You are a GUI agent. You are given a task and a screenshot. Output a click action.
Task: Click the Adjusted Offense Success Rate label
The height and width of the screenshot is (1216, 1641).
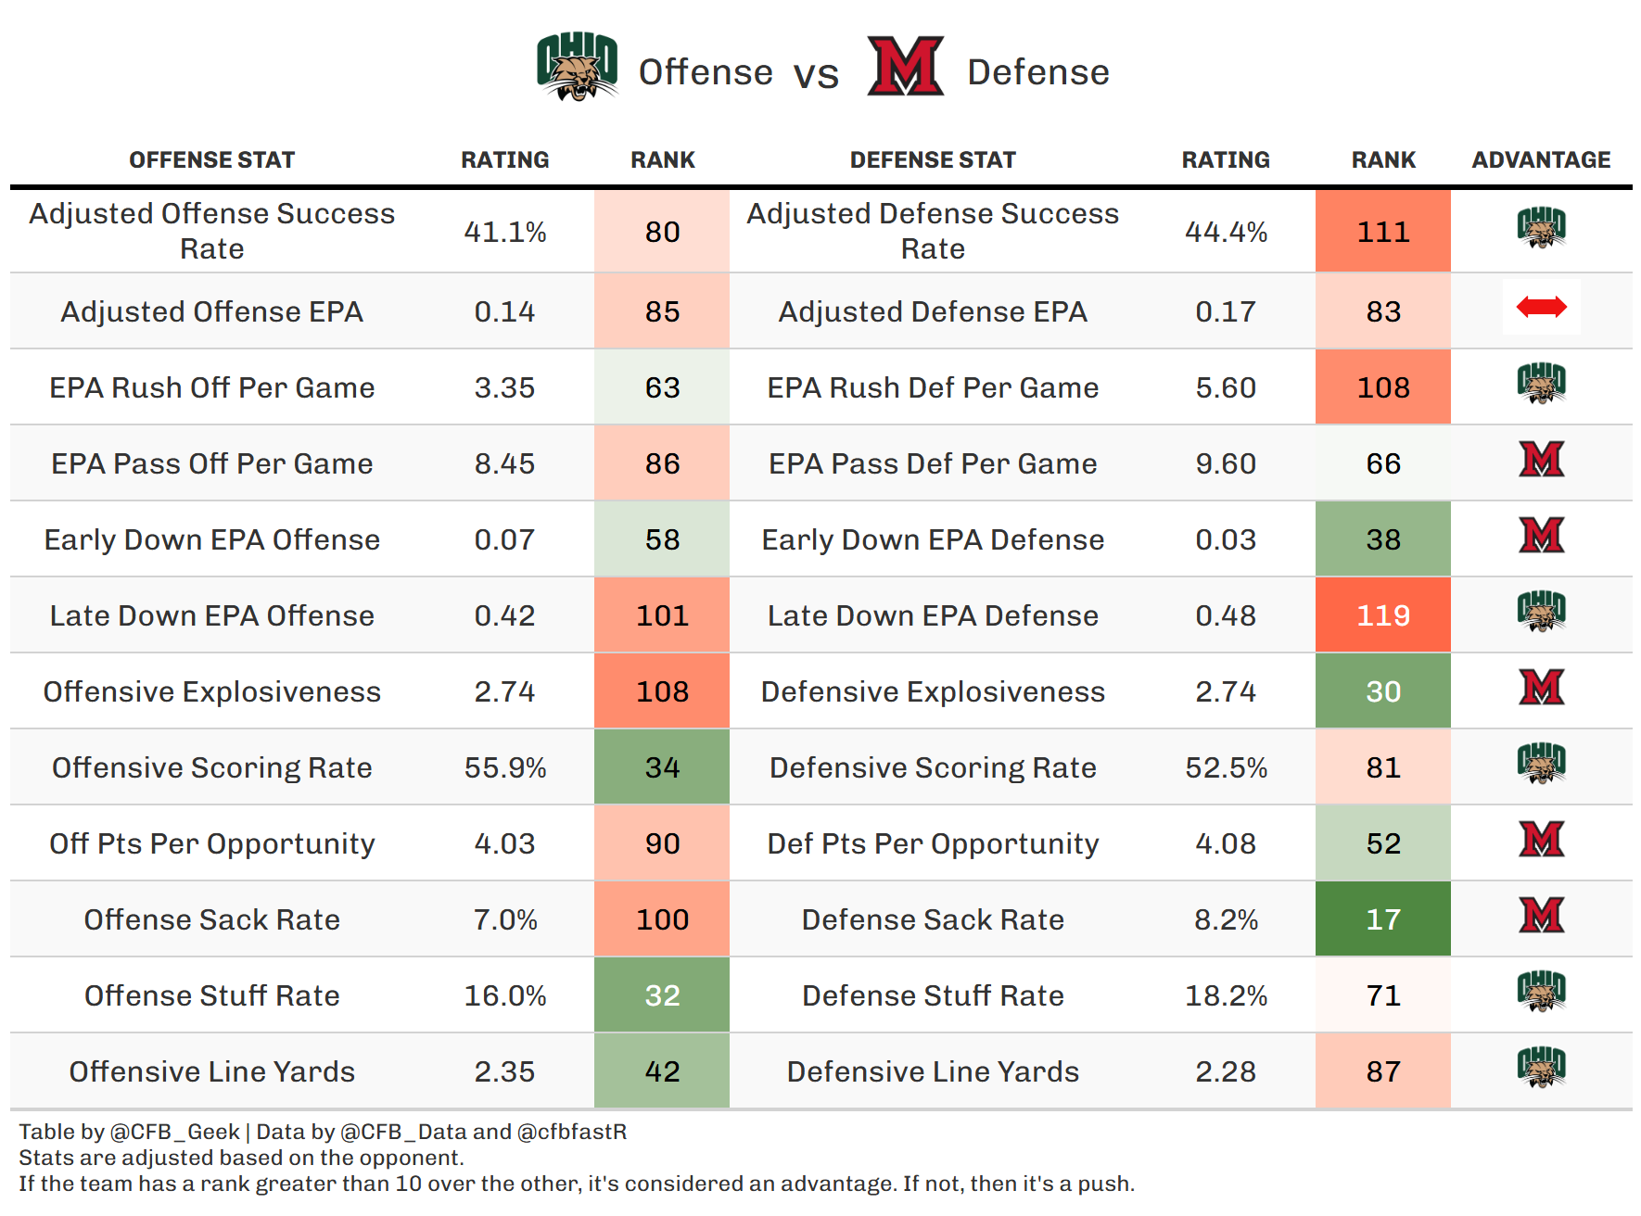211,231
